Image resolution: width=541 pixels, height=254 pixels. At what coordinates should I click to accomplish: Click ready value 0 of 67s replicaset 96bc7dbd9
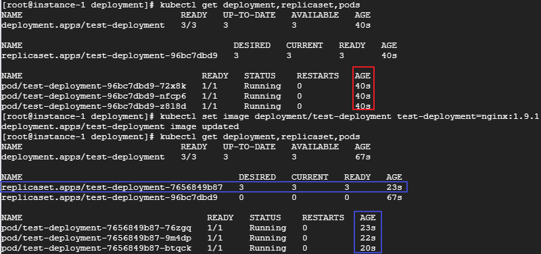[347, 197]
